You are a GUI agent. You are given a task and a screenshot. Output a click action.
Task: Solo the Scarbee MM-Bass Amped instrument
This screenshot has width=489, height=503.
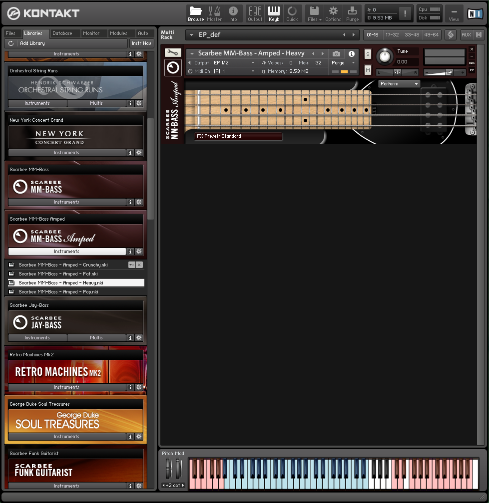coord(368,54)
